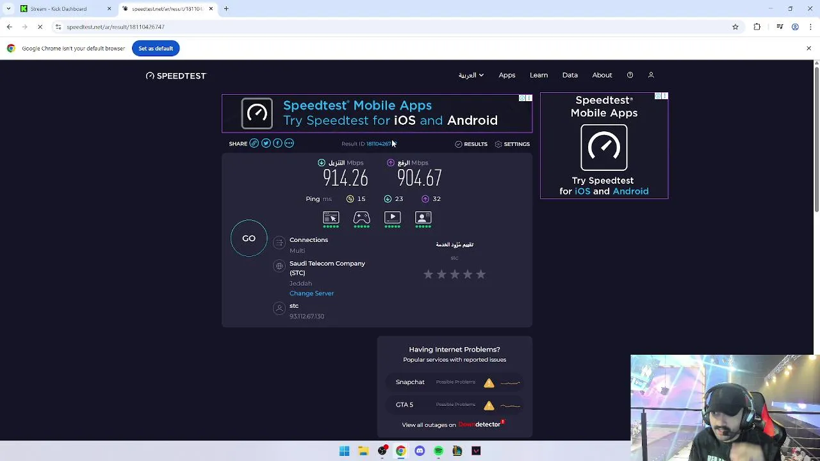
Task: Open the Chrome three-dot menu
Action: [x=811, y=27]
